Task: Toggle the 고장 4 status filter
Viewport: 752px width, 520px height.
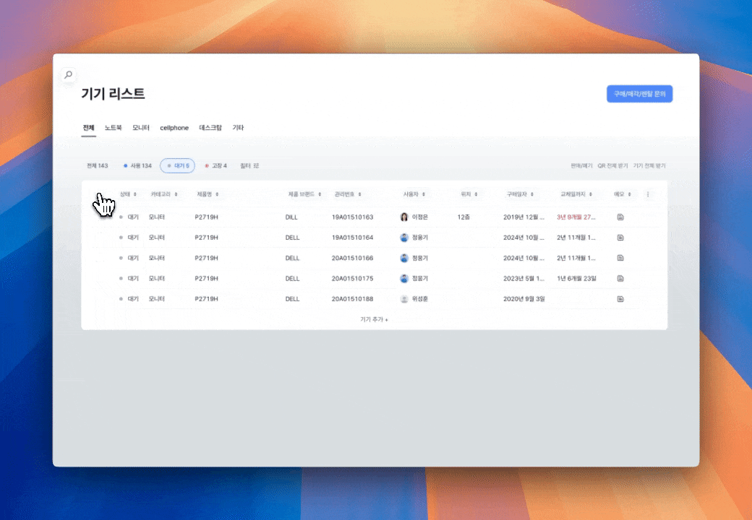Action: click(215, 166)
